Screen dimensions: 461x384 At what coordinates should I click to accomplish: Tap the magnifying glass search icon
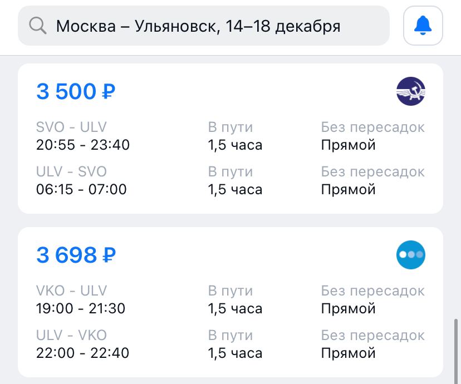(x=38, y=26)
